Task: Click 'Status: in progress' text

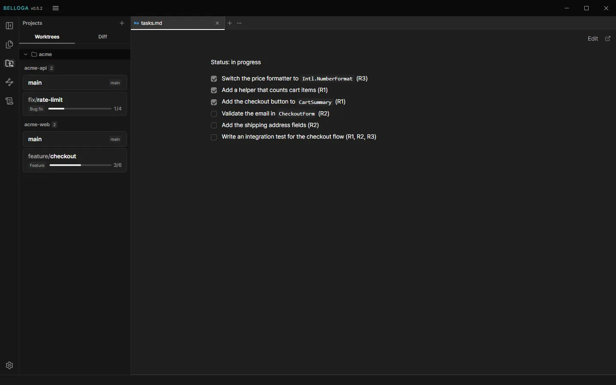Action: pos(236,62)
